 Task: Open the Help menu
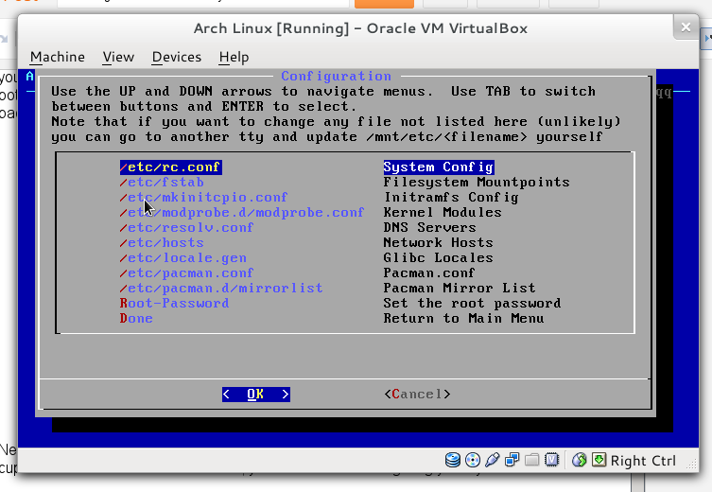234,57
